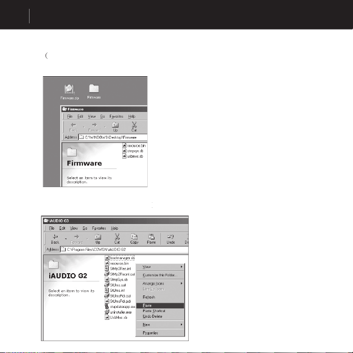This screenshot has width=353, height=353.
Task: Select stupdaterapp.exe file
Action: 120,307
